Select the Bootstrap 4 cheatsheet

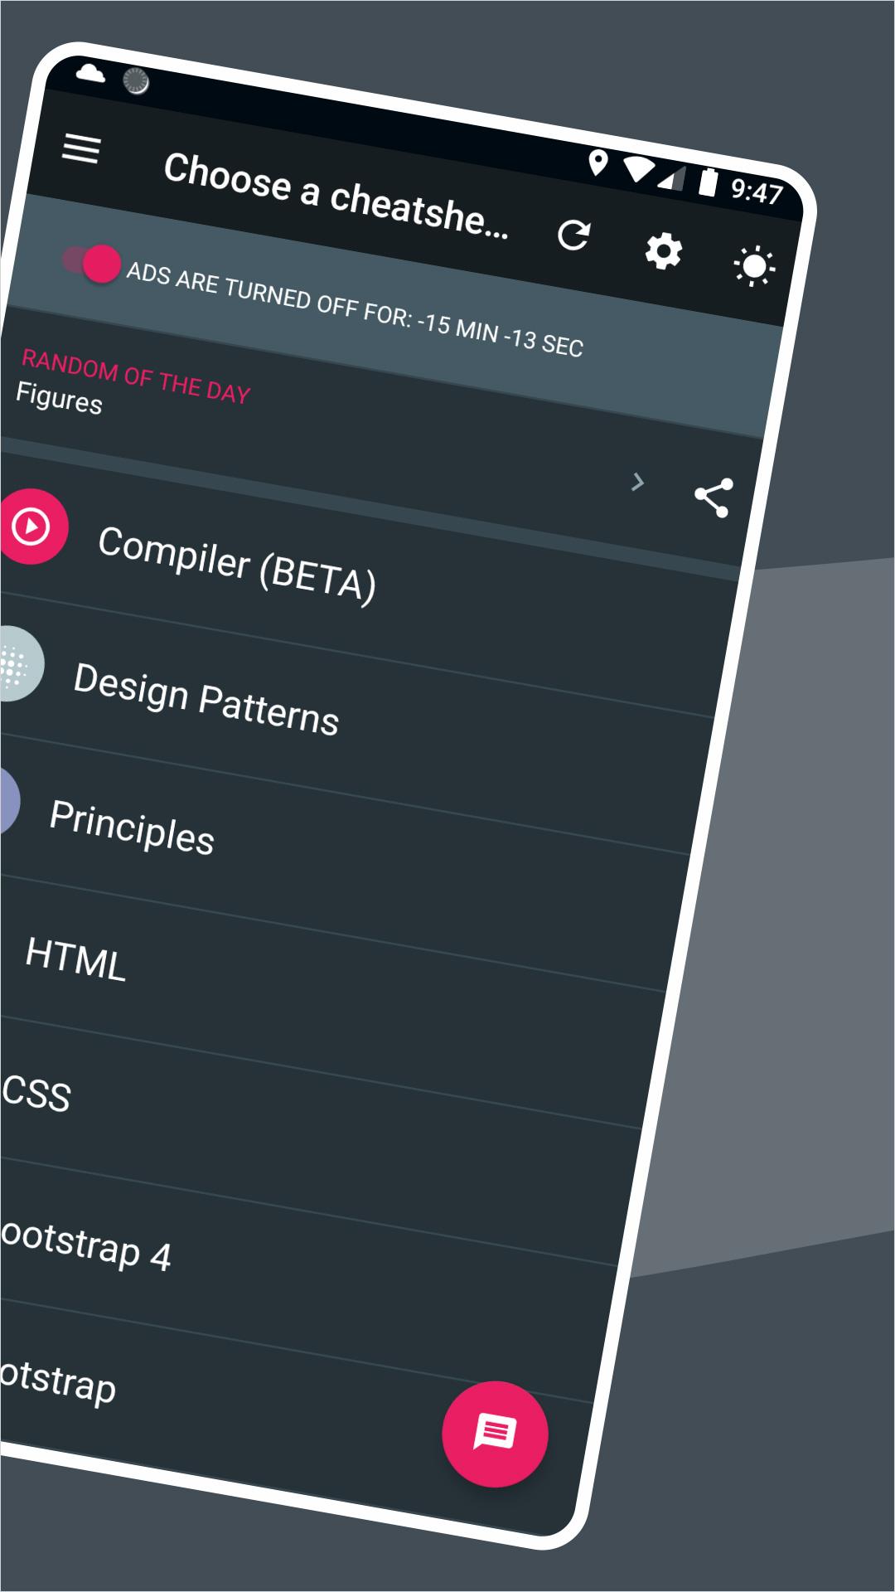point(85,1244)
